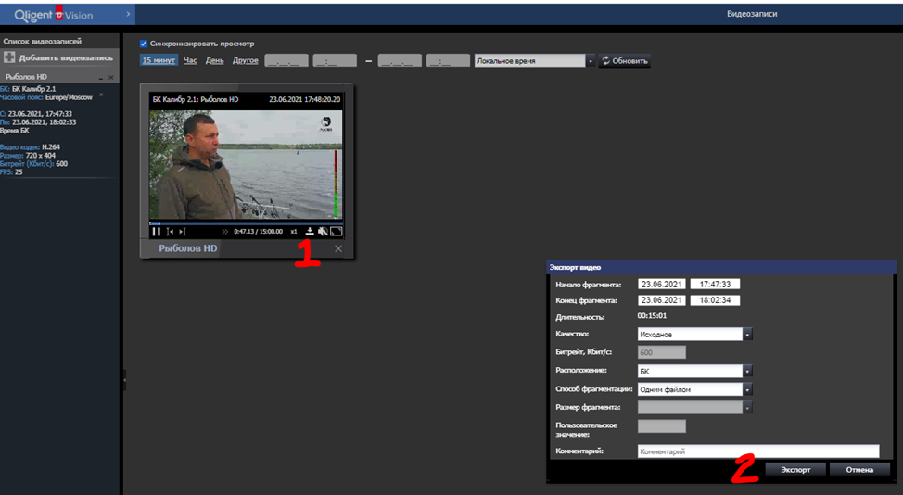Click the start time field in filter bar
The image size is (903, 495).
pyautogui.click(x=335, y=61)
